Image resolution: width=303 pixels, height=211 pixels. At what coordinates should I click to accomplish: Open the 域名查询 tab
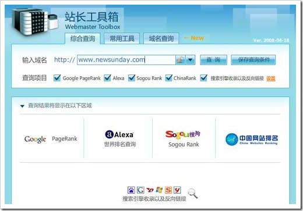[161, 38]
